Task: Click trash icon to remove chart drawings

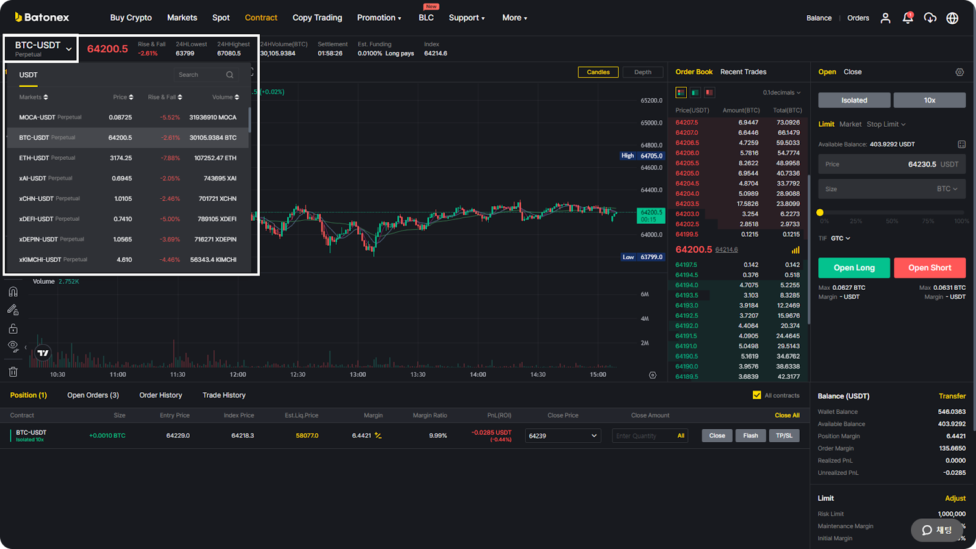Action: tap(13, 371)
